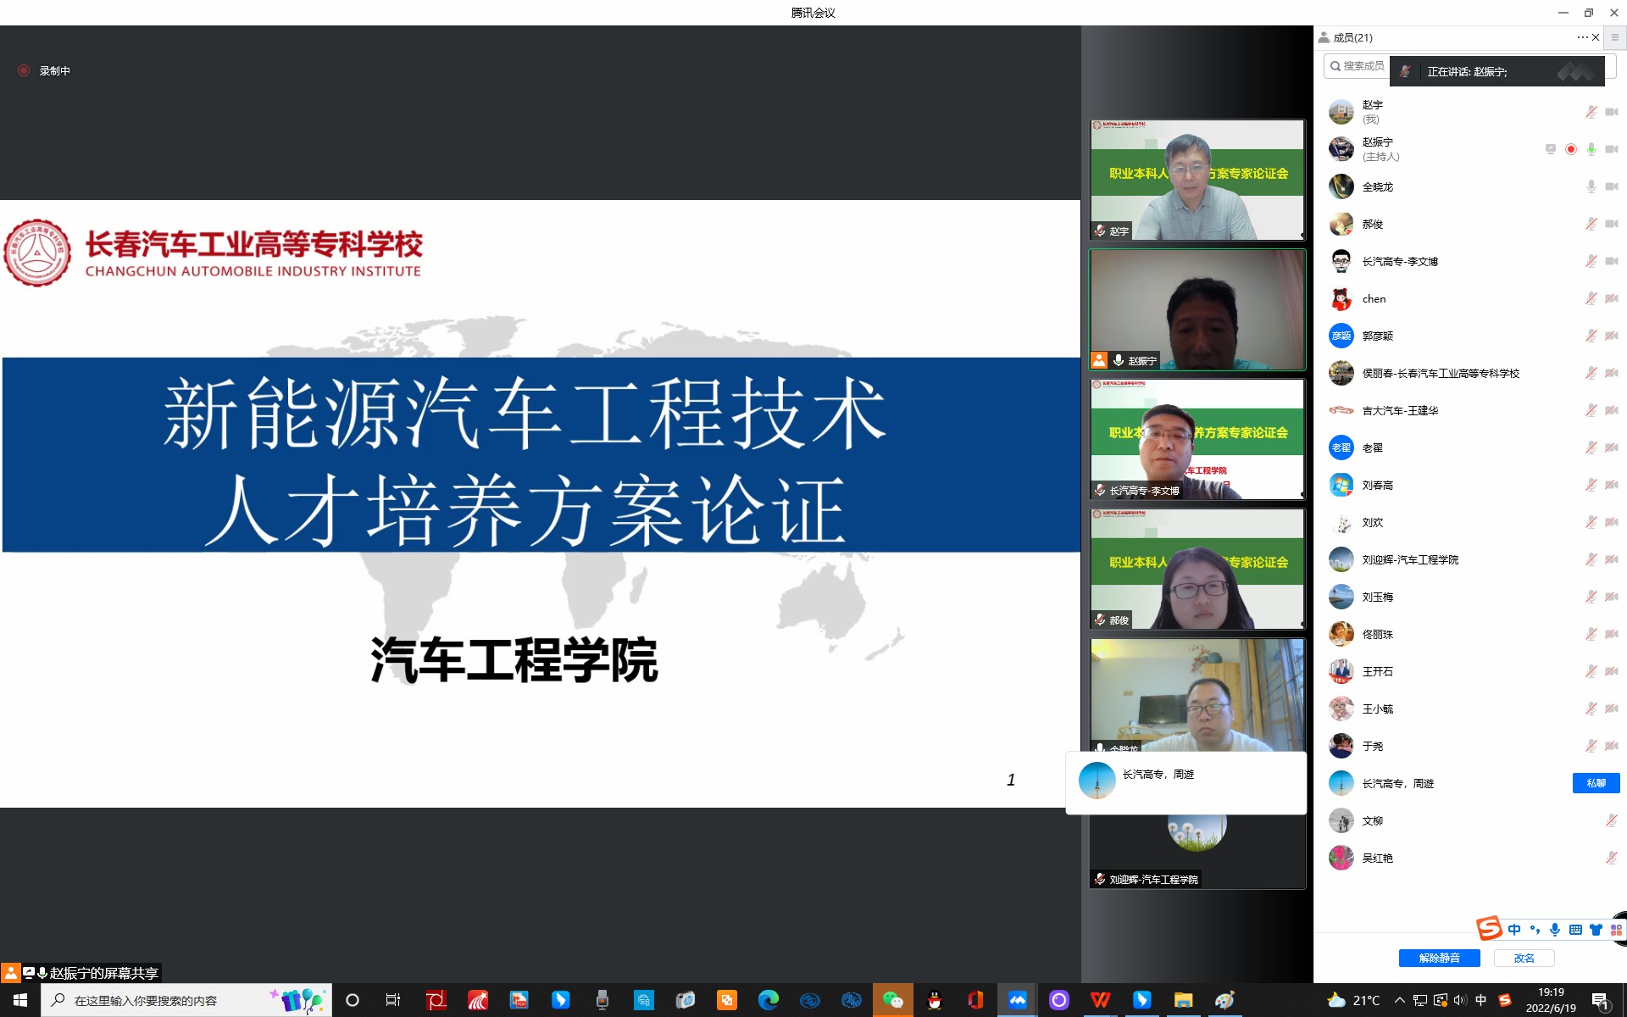The height and width of the screenshot is (1017, 1627).
Task: Click 赵振宁's green active microphone icon
Action: pos(1591,149)
